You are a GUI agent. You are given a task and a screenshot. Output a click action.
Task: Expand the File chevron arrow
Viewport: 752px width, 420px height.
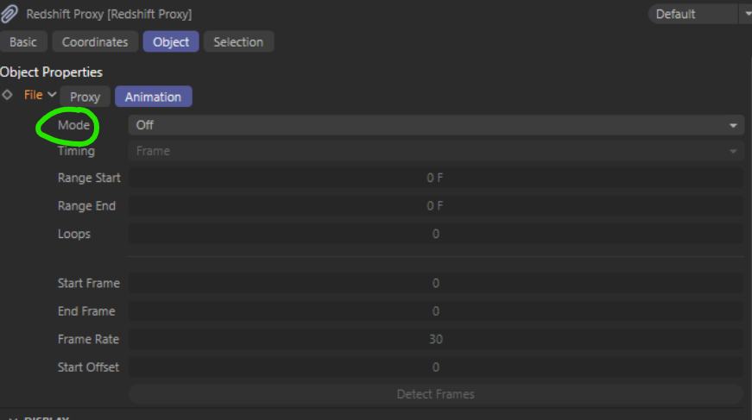pos(52,94)
